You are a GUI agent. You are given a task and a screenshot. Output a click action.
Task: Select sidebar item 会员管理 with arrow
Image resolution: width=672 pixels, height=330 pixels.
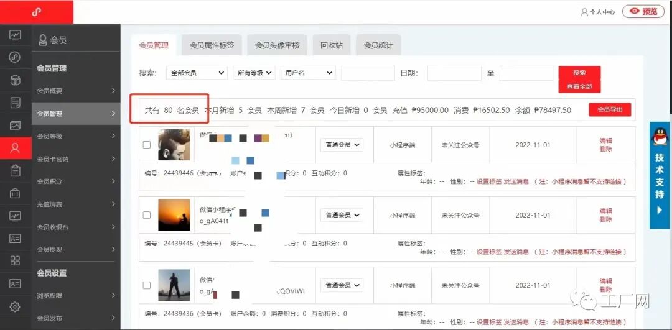(76, 114)
